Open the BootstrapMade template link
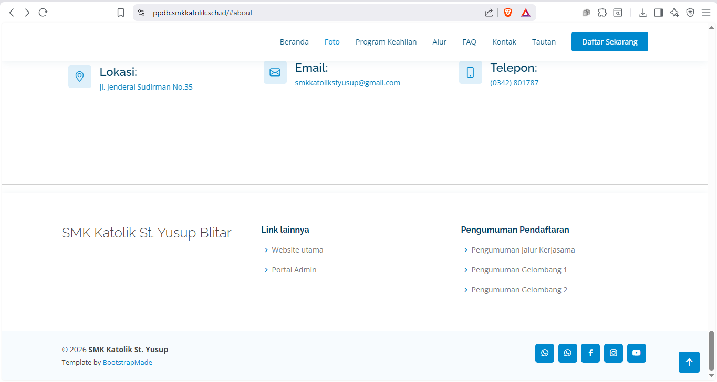Screen dimensions: 717x382 [x=128, y=362]
